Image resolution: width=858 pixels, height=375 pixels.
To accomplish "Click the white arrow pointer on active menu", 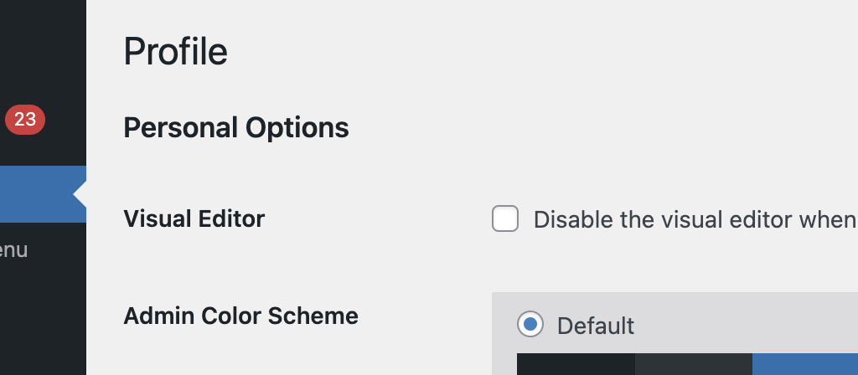I will [80, 194].
